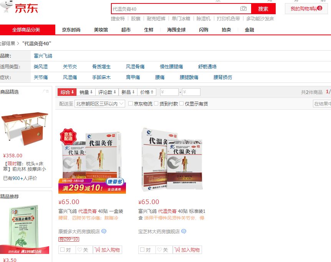Open camera image search icon
331x262 pixels.
(243, 9)
